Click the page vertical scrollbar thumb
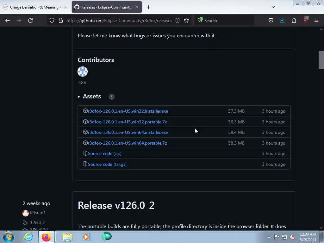The width and height of the screenshot is (324, 243). click(321, 60)
